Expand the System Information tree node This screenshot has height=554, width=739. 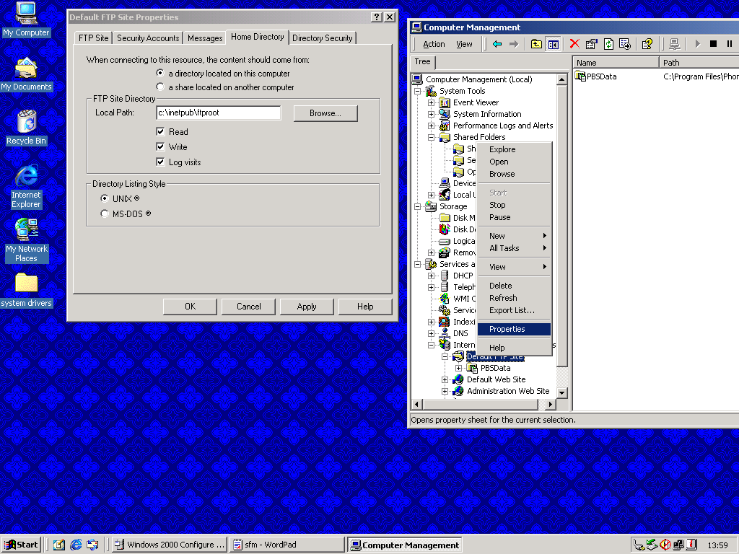pyautogui.click(x=432, y=114)
